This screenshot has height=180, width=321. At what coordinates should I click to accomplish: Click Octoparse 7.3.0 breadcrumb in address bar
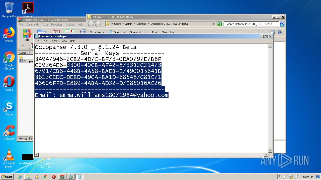[169, 24]
